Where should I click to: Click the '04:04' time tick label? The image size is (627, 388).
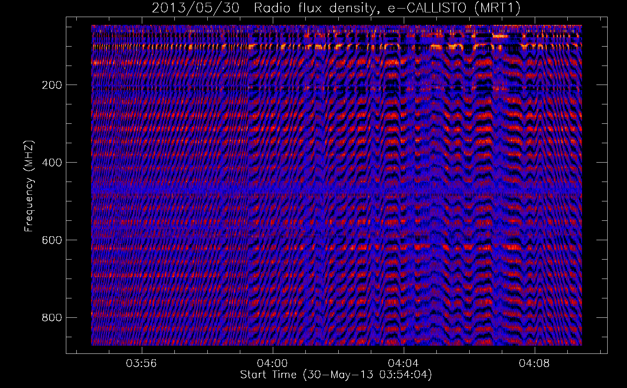click(x=403, y=364)
